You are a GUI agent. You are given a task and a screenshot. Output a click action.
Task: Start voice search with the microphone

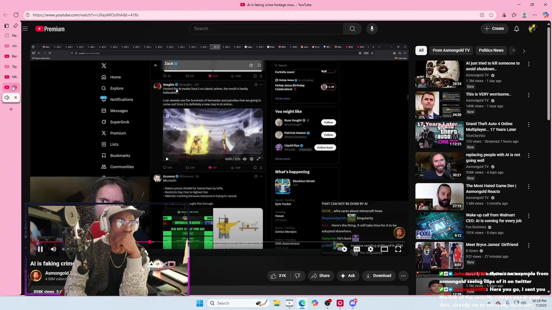pyautogui.click(x=372, y=29)
